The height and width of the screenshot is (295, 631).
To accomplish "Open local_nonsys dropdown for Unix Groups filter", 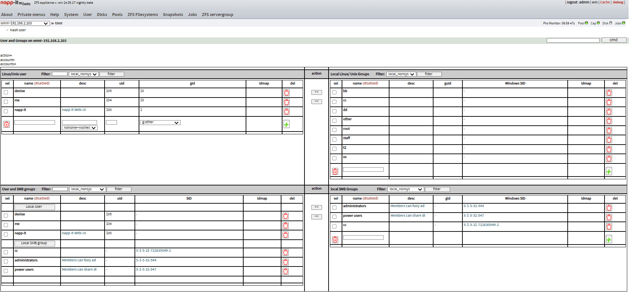I will click(401, 74).
